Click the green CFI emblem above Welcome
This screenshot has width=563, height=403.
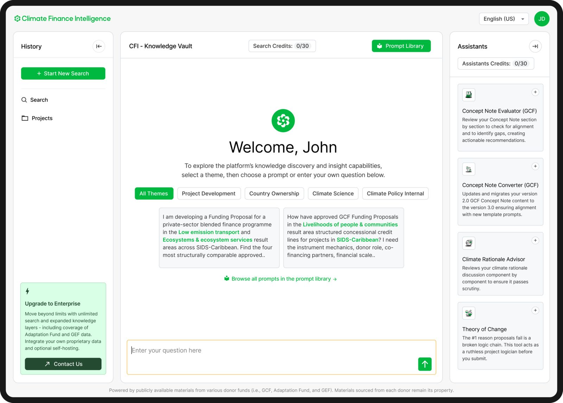pos(283,121)
